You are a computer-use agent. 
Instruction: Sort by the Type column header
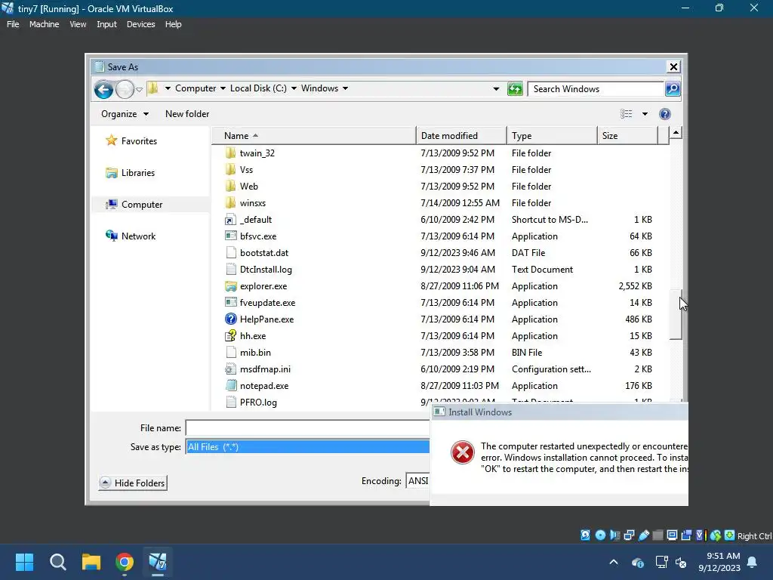(x=552, y=136)
